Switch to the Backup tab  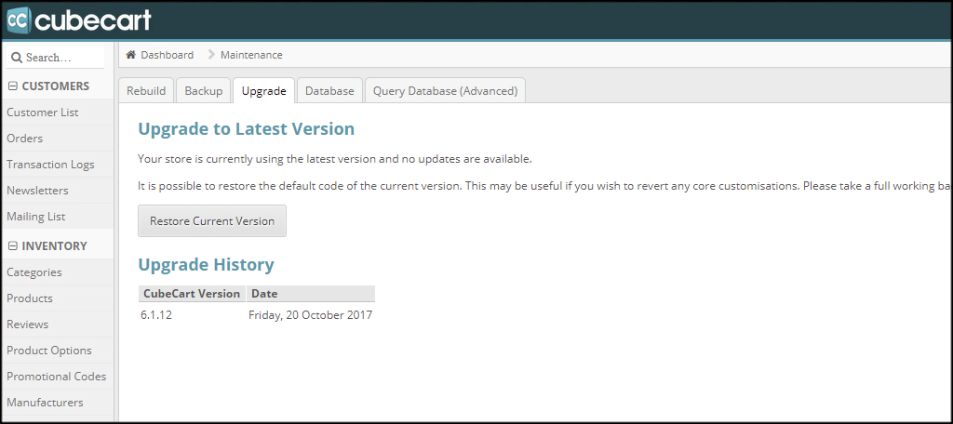[204, 90]
